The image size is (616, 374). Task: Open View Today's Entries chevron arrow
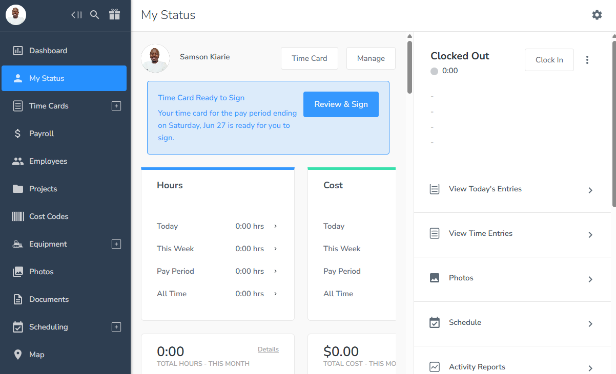pyautogui.click(x=590, y=190)
